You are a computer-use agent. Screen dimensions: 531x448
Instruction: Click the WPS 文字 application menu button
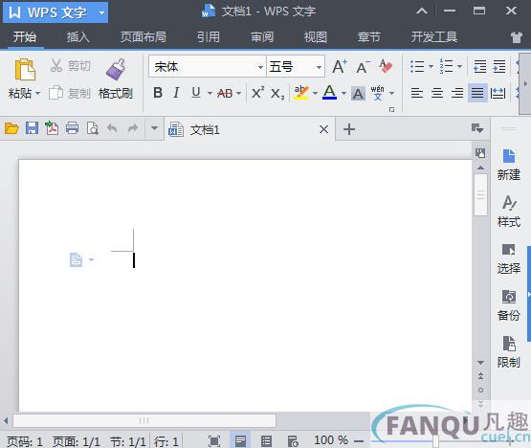click(x=55, y=12)
